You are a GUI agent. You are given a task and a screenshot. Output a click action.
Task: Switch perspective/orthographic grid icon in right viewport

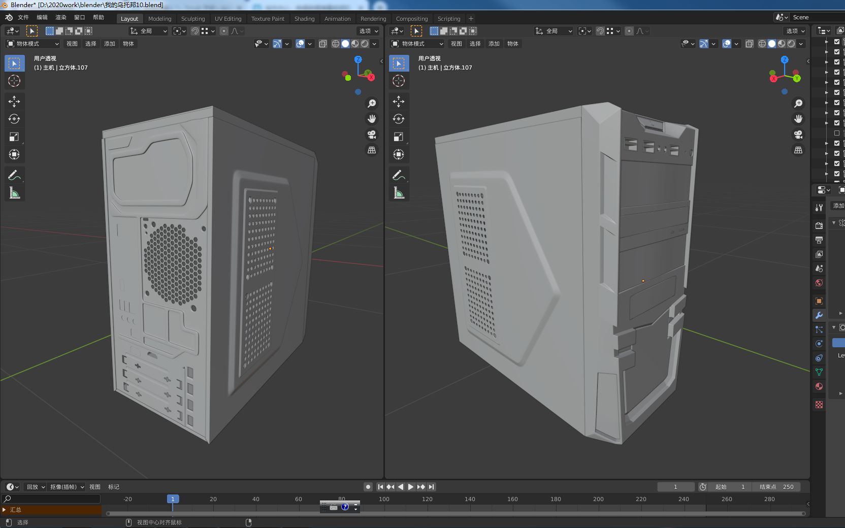798,150
